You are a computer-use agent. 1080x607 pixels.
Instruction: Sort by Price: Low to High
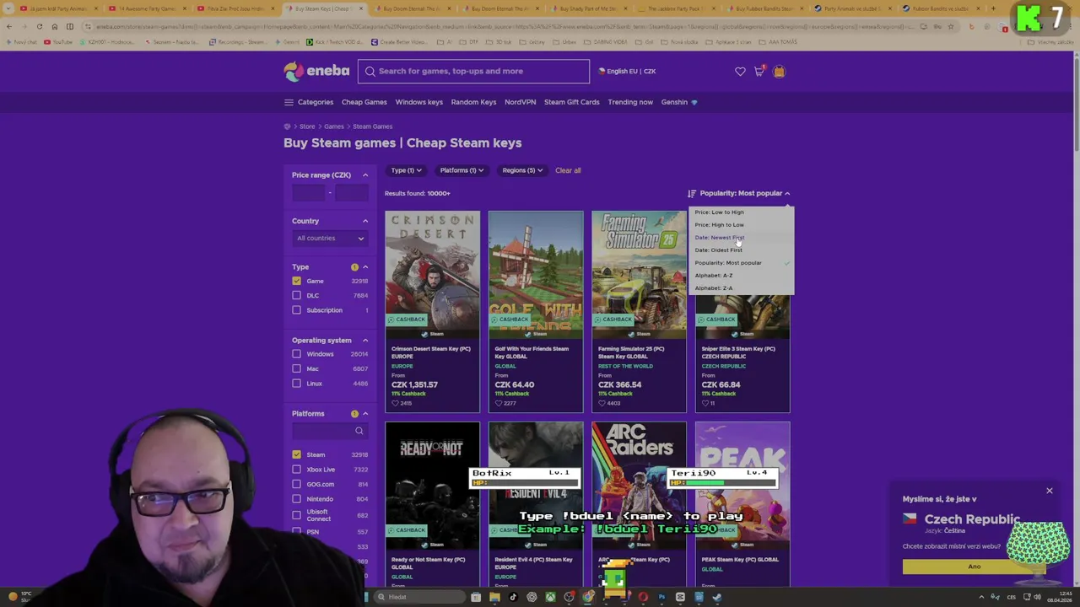click(720, 212)
